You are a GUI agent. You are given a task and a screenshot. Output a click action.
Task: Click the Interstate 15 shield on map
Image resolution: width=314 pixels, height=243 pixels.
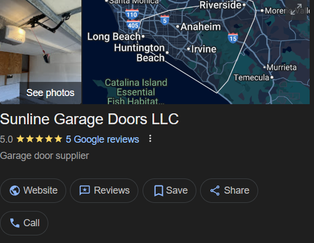pos(233,38)
